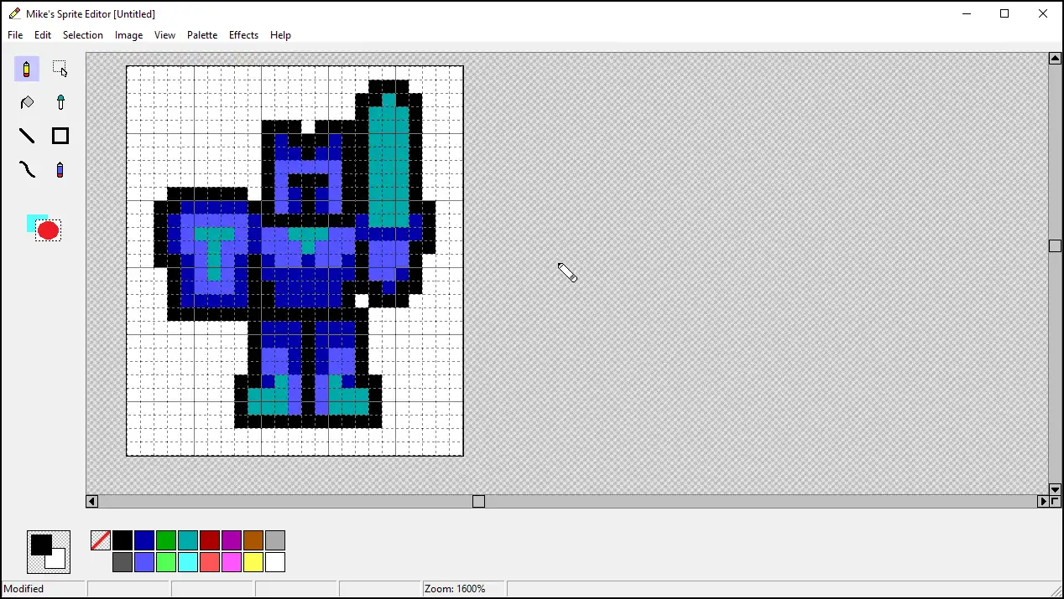Maximize the Sprite Editor window

click(1004, 13)
